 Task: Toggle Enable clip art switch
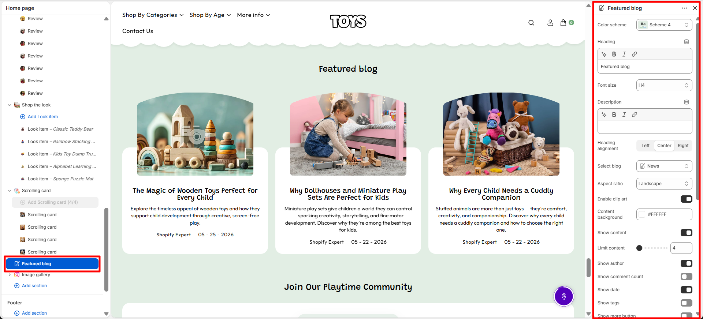point(687,199)
